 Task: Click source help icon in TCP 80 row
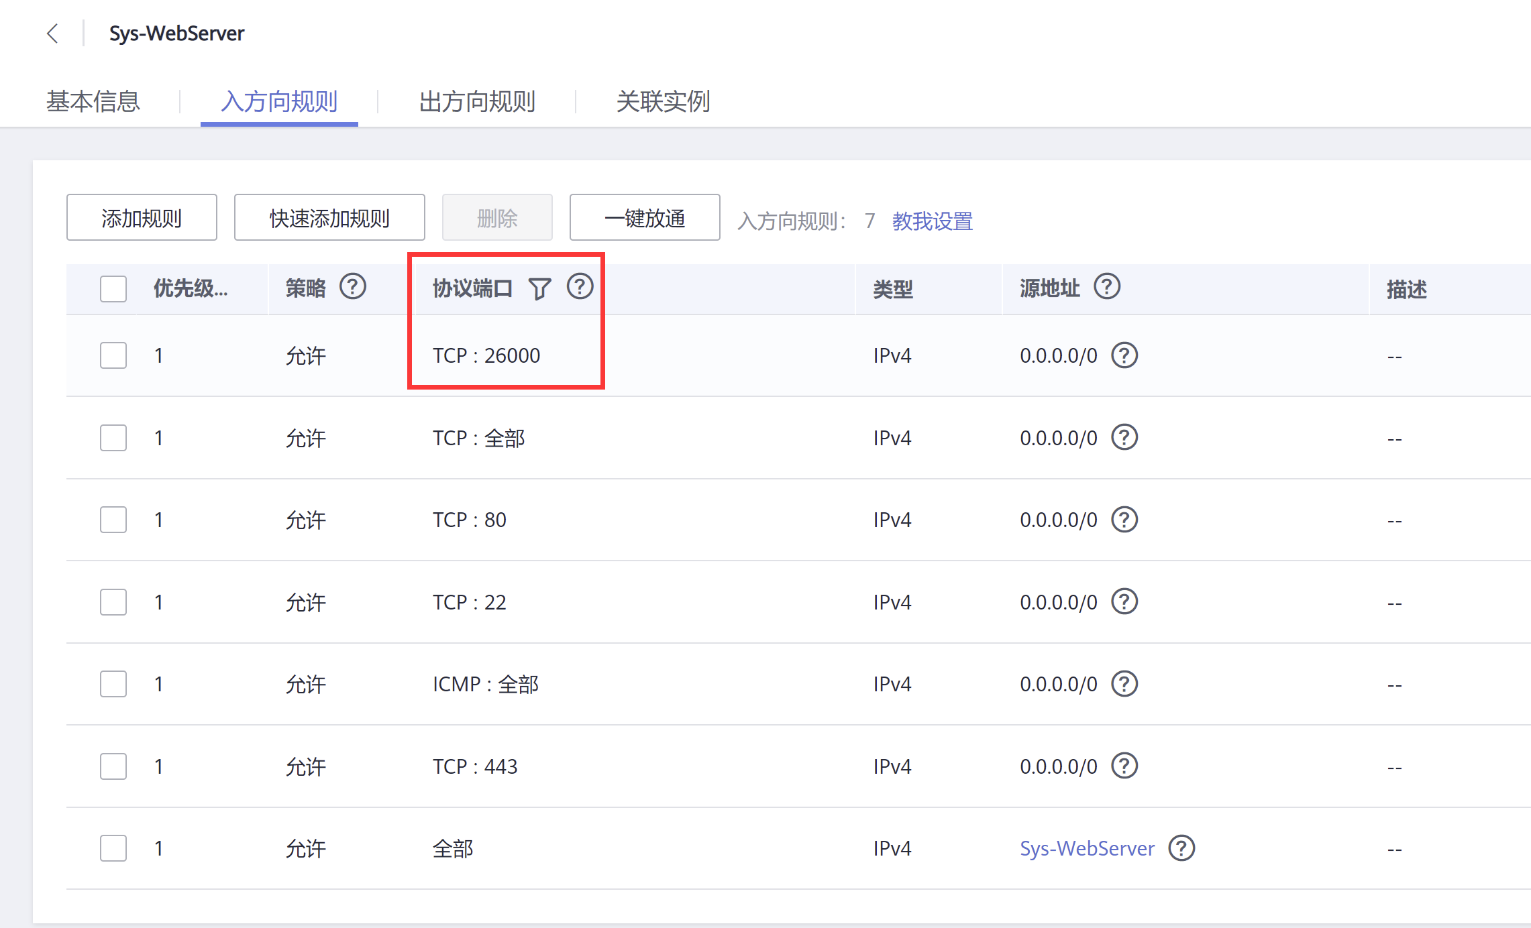coord(1124,520)
